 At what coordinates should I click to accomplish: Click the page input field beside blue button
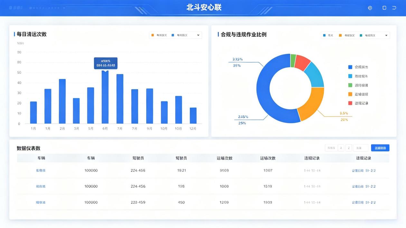[361, 148]
